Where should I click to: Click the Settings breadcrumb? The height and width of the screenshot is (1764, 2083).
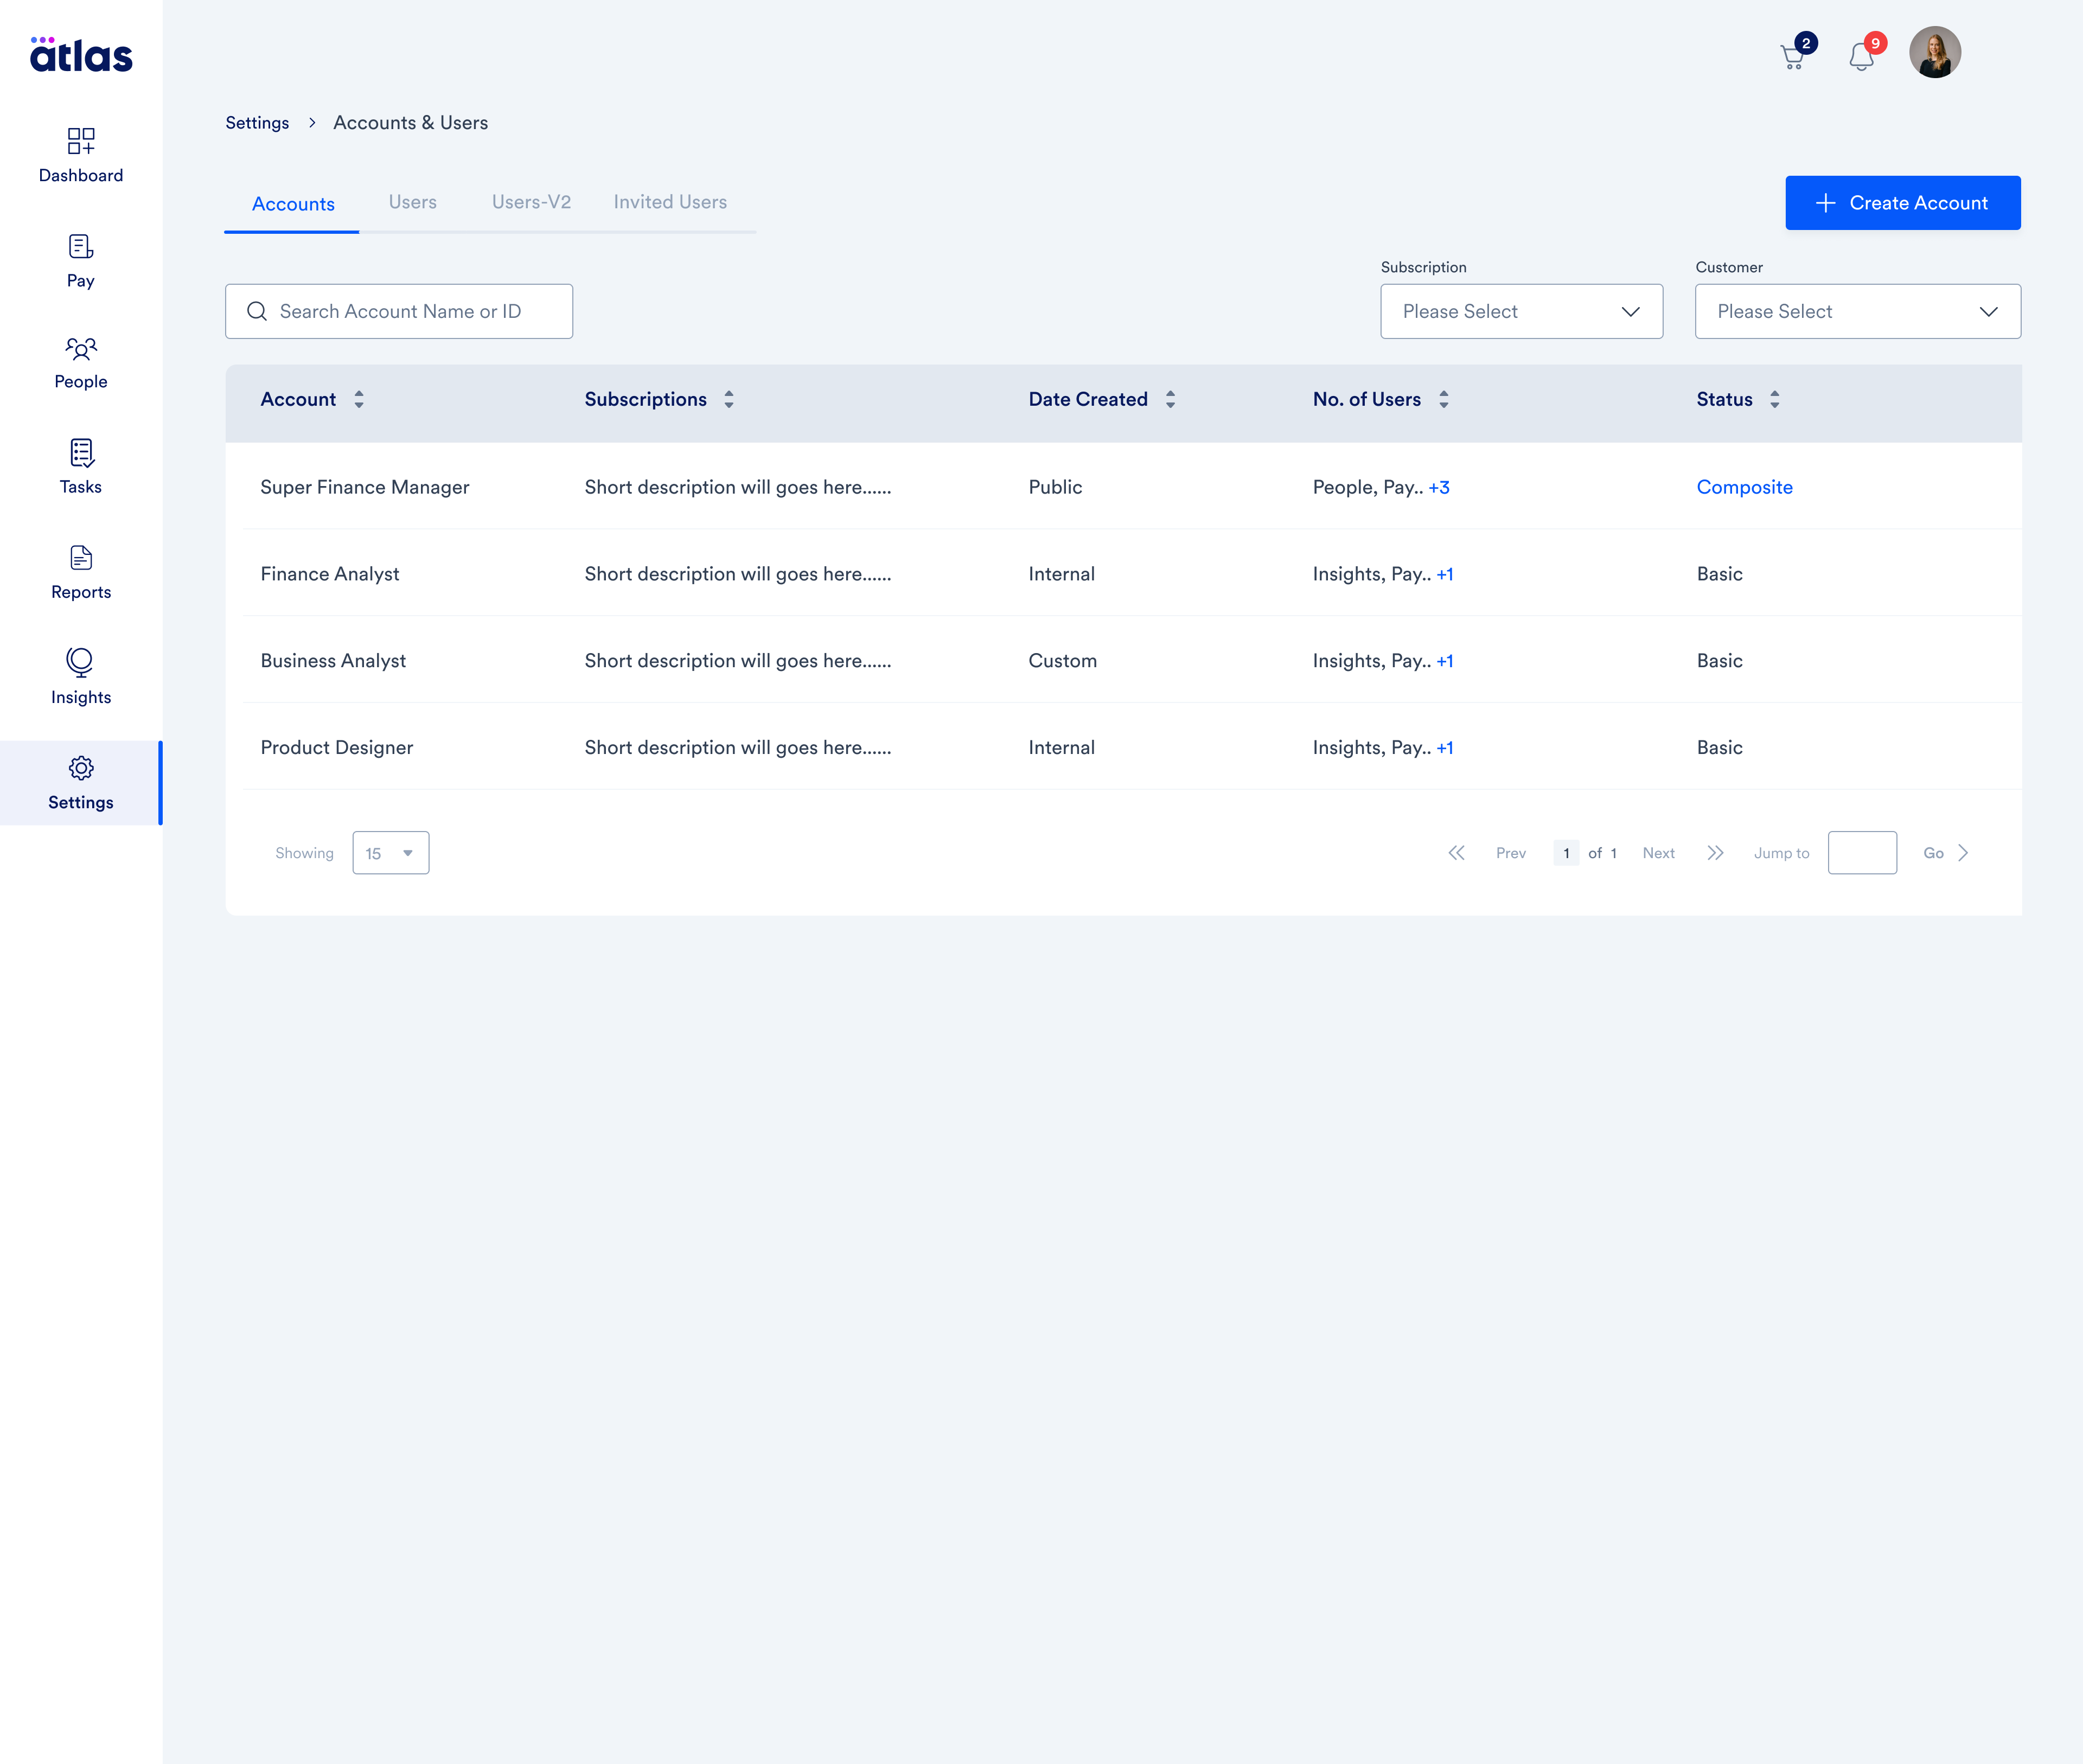pyautogui.click(x=257, y=123)
